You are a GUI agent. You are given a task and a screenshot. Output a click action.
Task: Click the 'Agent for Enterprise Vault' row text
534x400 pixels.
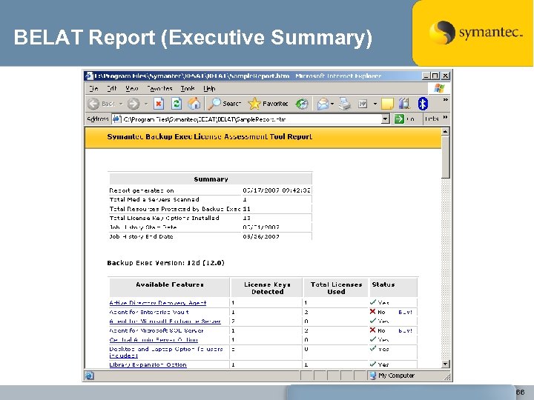[x=149, y=312]
